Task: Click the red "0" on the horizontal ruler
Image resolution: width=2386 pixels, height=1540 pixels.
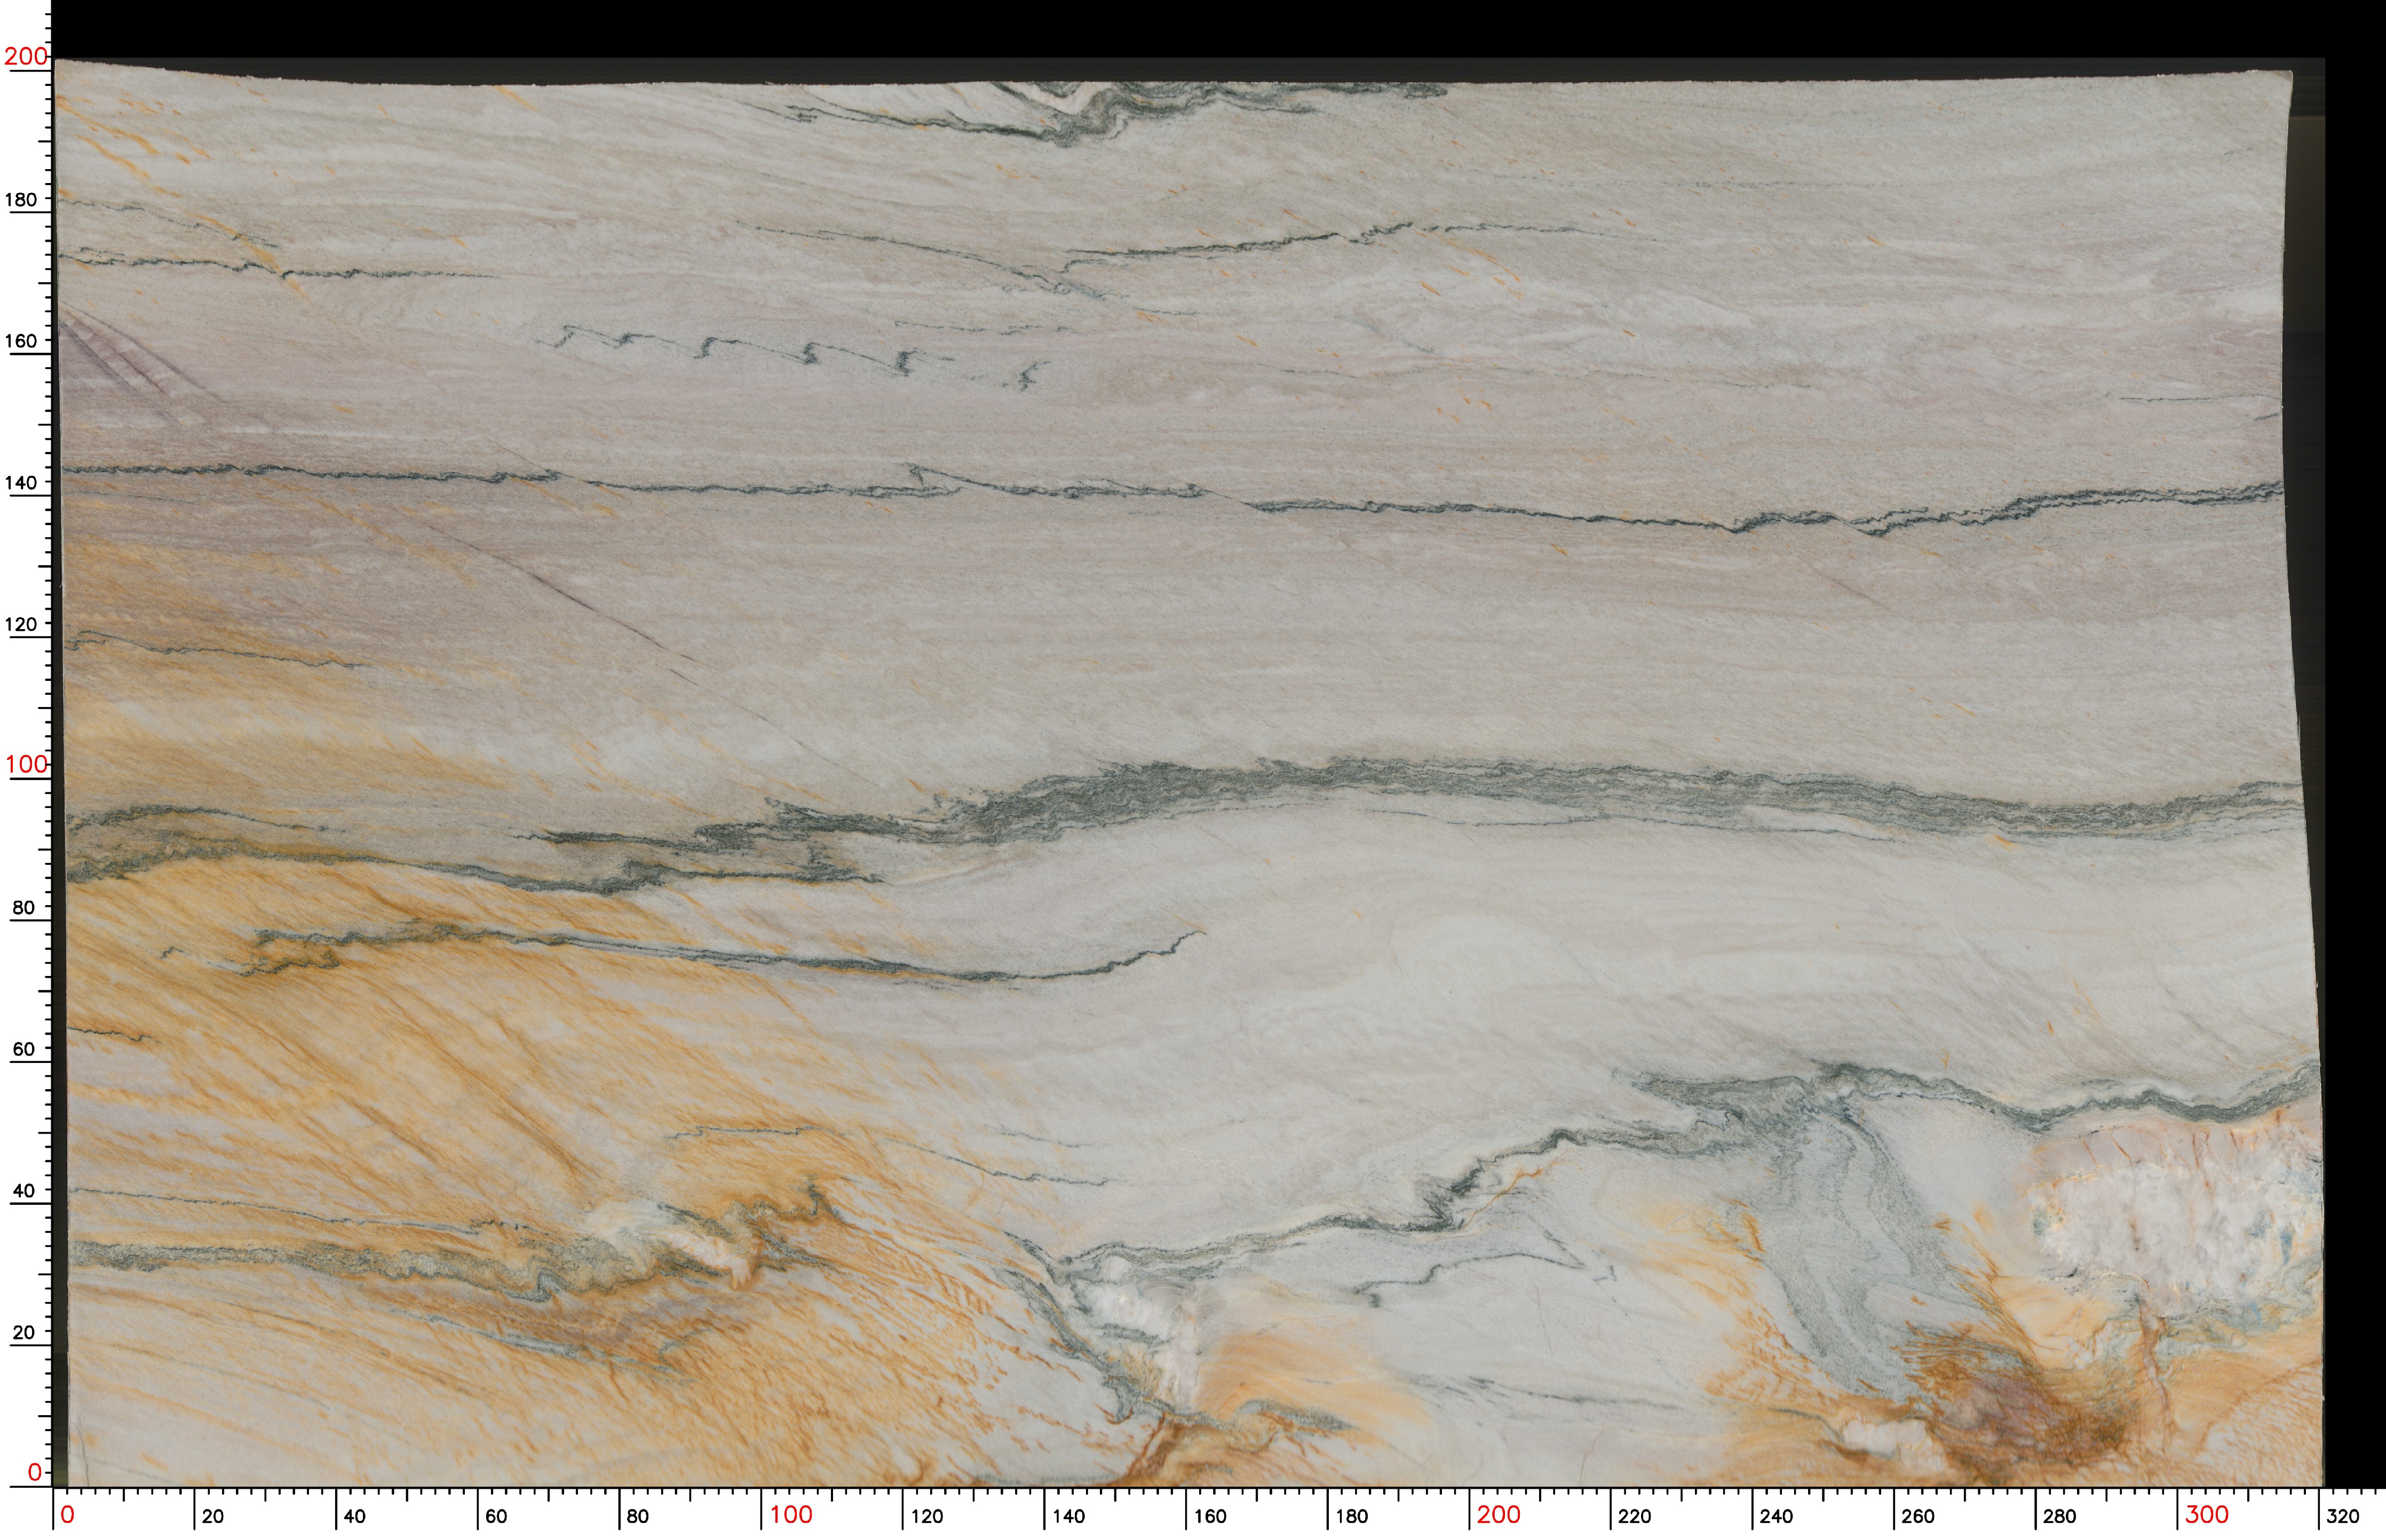Action: [x=67, y=1515]
